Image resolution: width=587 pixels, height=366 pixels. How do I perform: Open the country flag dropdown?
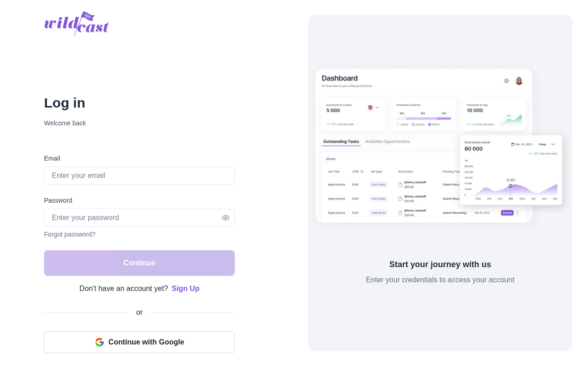click(x=374, y=108)
